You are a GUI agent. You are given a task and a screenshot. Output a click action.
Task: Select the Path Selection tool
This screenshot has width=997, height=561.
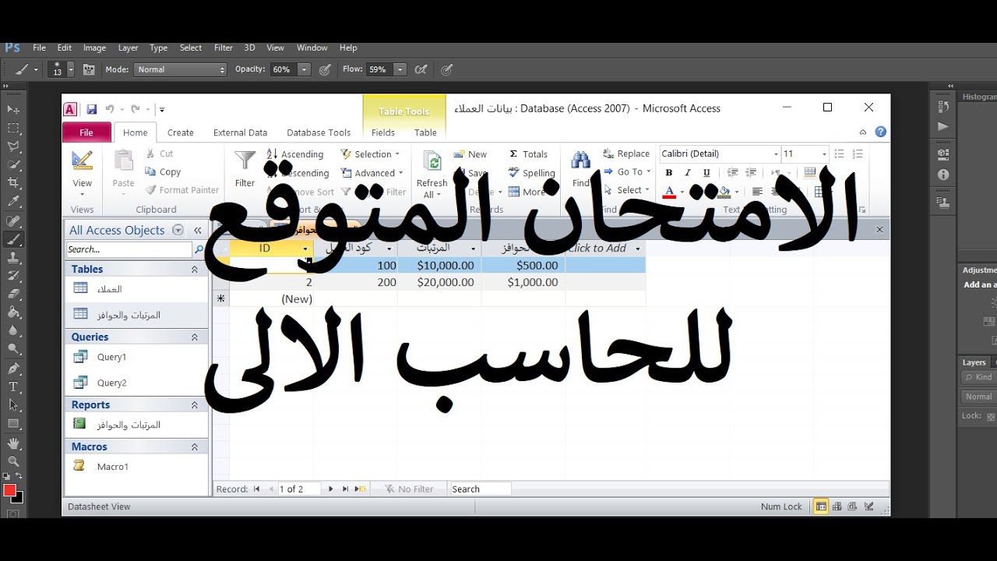pyautogui.click(x=13, y=405)
